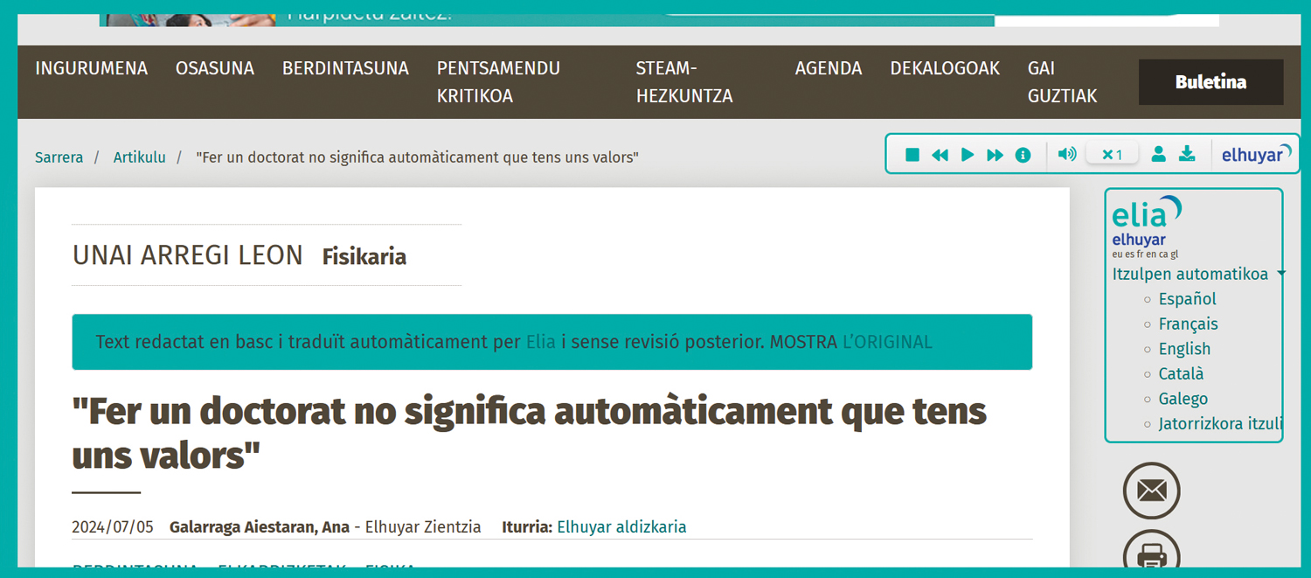The width and height of the screenshot is (1311, 578).
Task: Open the Osasuna menu item
Action: pos(215,68)
